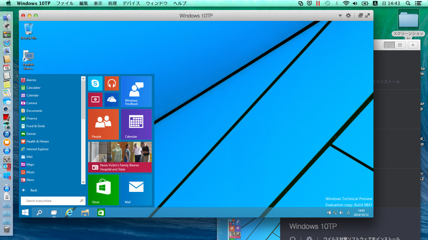Expand the Parallels title bar dropdown triangle

click(x=340, y=16)
